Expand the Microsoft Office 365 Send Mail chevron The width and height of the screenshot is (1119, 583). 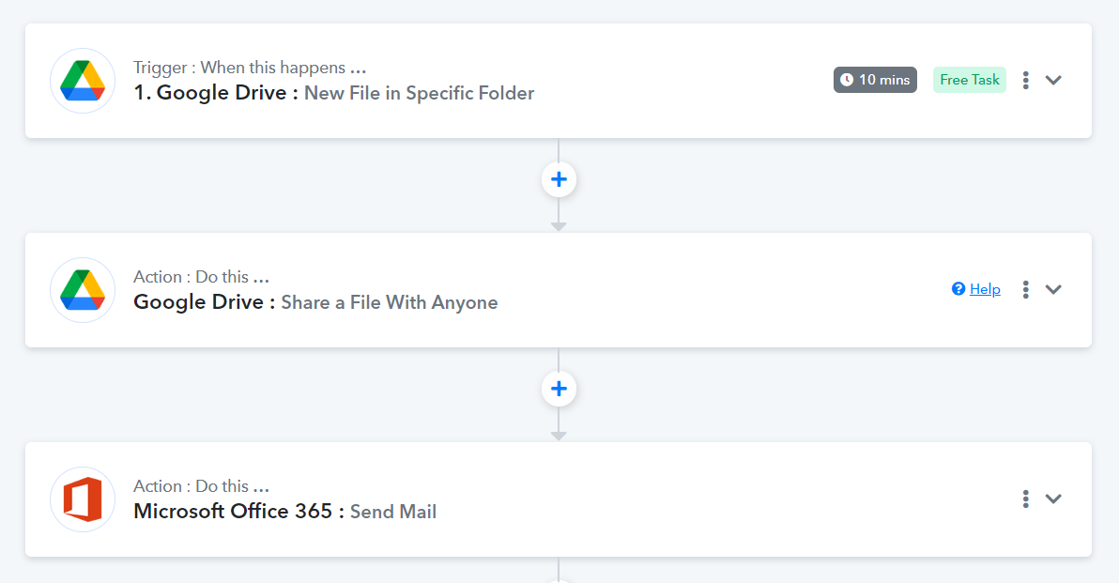pos(1053,499)
